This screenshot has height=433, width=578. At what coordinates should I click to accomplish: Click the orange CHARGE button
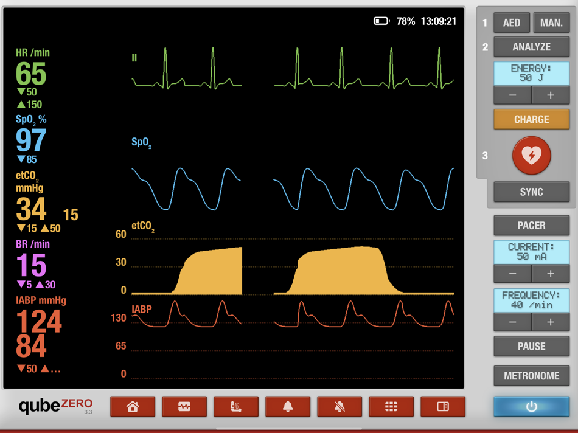(532, 119)
